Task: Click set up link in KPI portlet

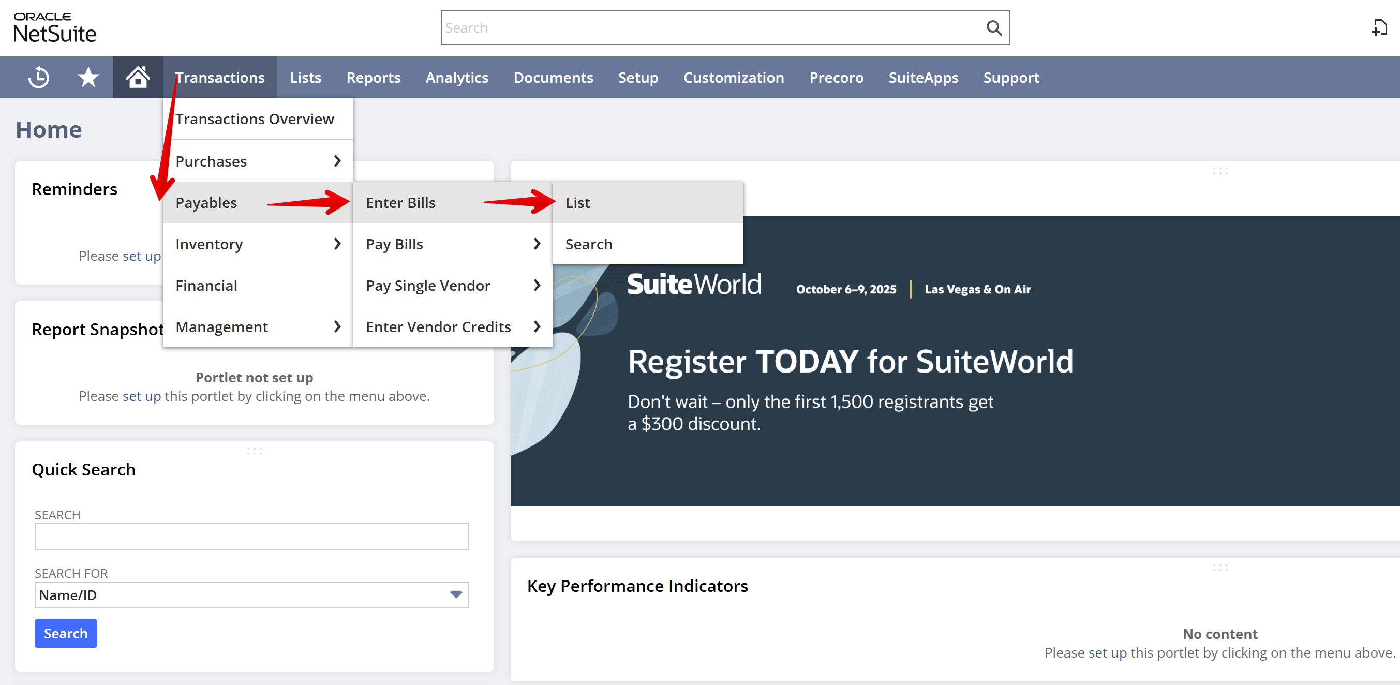Action: coord(1108,653)
